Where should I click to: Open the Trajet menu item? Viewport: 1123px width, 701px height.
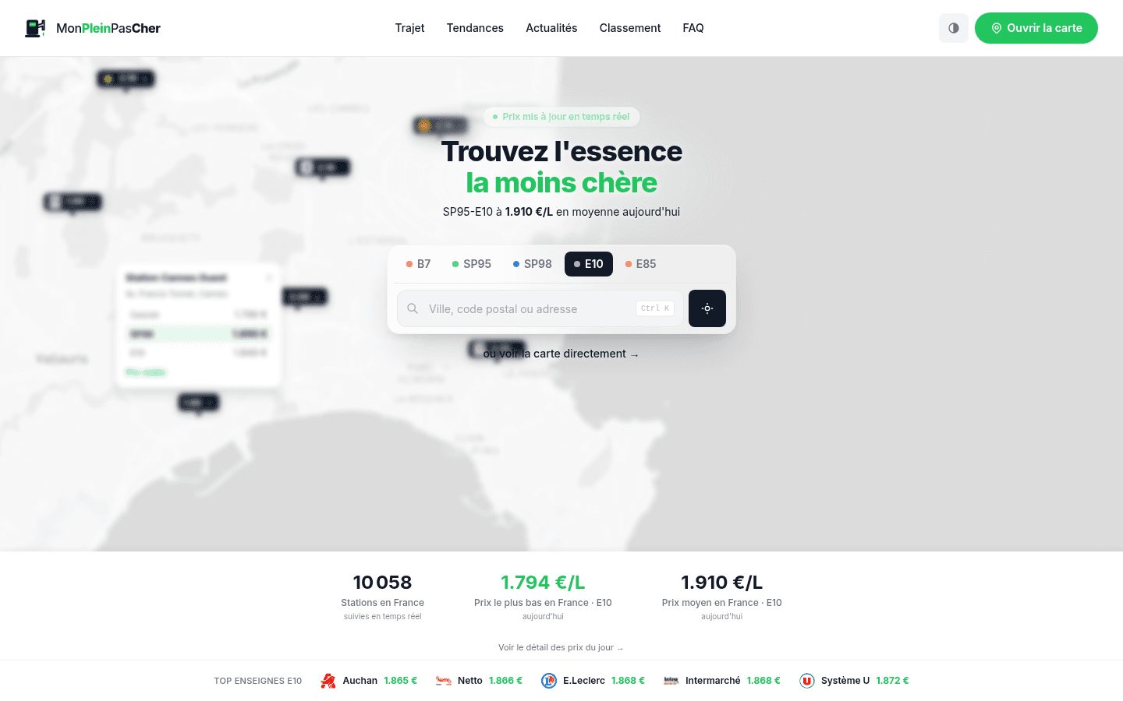pyautogui.click(x=409, y=28)
